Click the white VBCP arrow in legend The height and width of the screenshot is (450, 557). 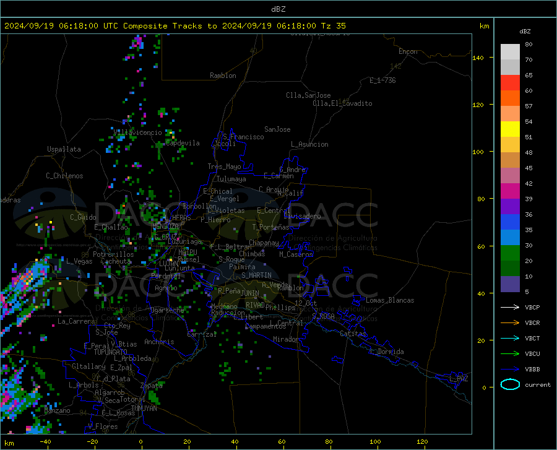510,307
